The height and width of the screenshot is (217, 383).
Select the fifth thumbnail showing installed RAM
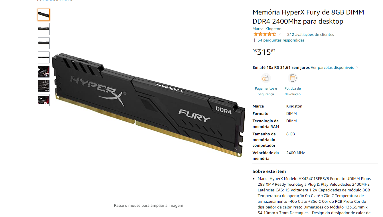44,72
